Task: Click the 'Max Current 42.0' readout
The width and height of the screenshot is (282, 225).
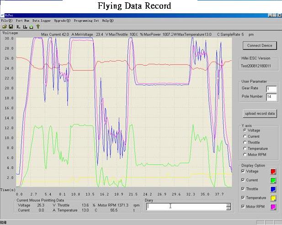Action: click(55, 34)
